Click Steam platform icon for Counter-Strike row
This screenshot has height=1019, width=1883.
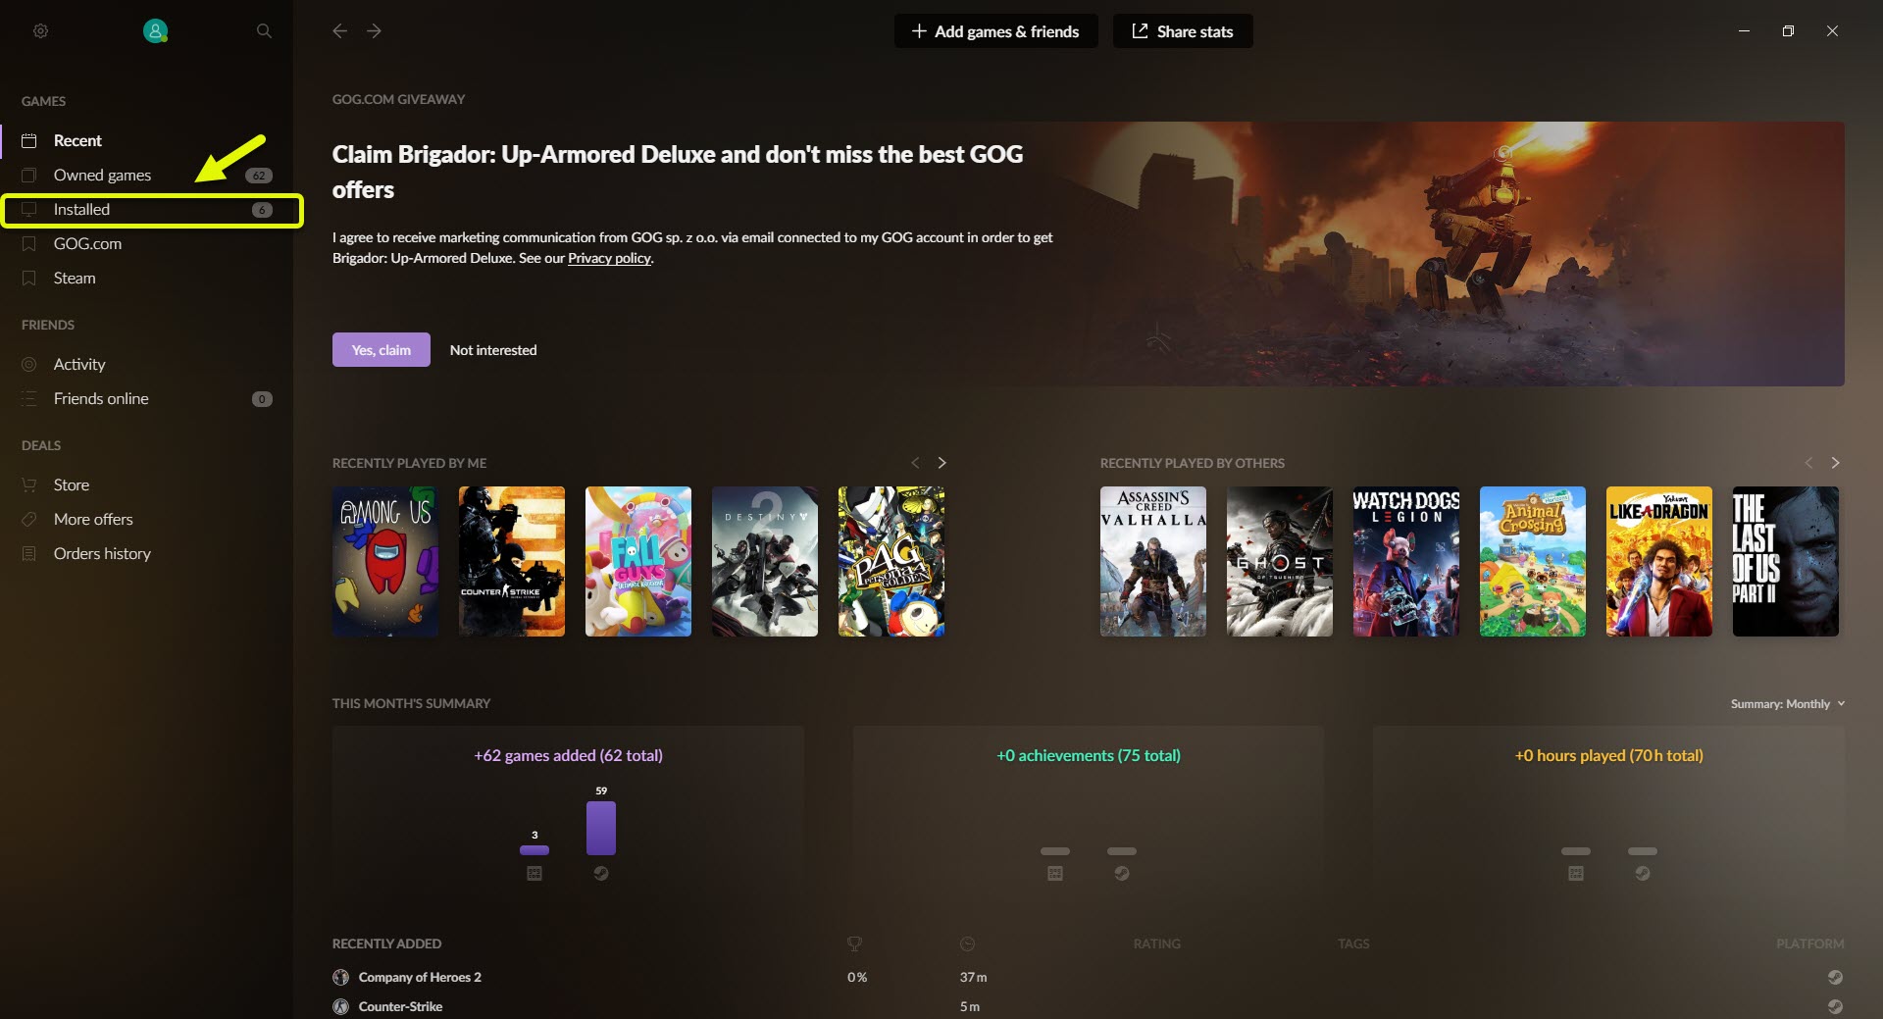(1835, 1006)
